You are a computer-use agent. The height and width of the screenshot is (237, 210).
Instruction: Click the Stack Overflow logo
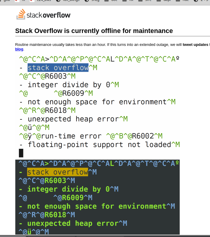[43, 14]
